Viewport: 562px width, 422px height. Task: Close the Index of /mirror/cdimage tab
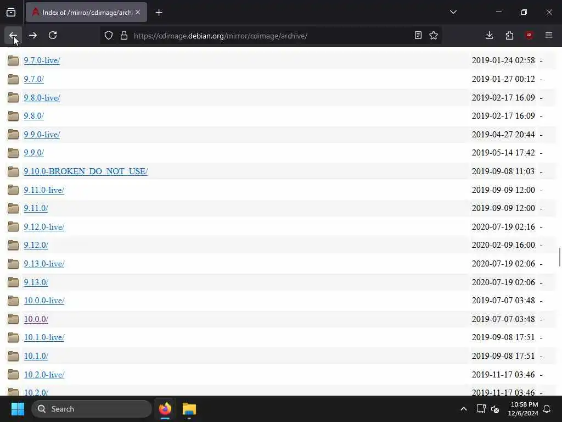[x=138, y=12]
